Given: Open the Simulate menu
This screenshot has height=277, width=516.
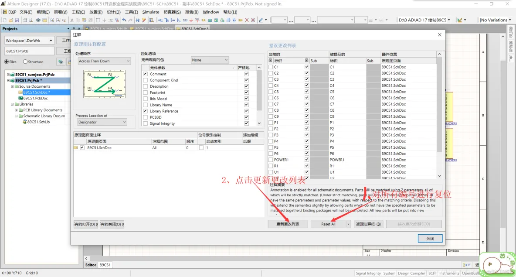Looking at the screenshot, I should pos(151,12).
